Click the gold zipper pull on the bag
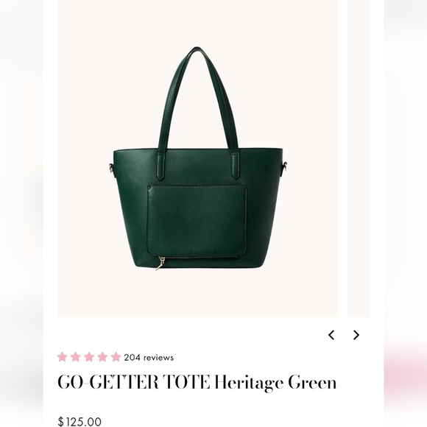Screen dimensions: 427x427 click(x=160, y=264)
